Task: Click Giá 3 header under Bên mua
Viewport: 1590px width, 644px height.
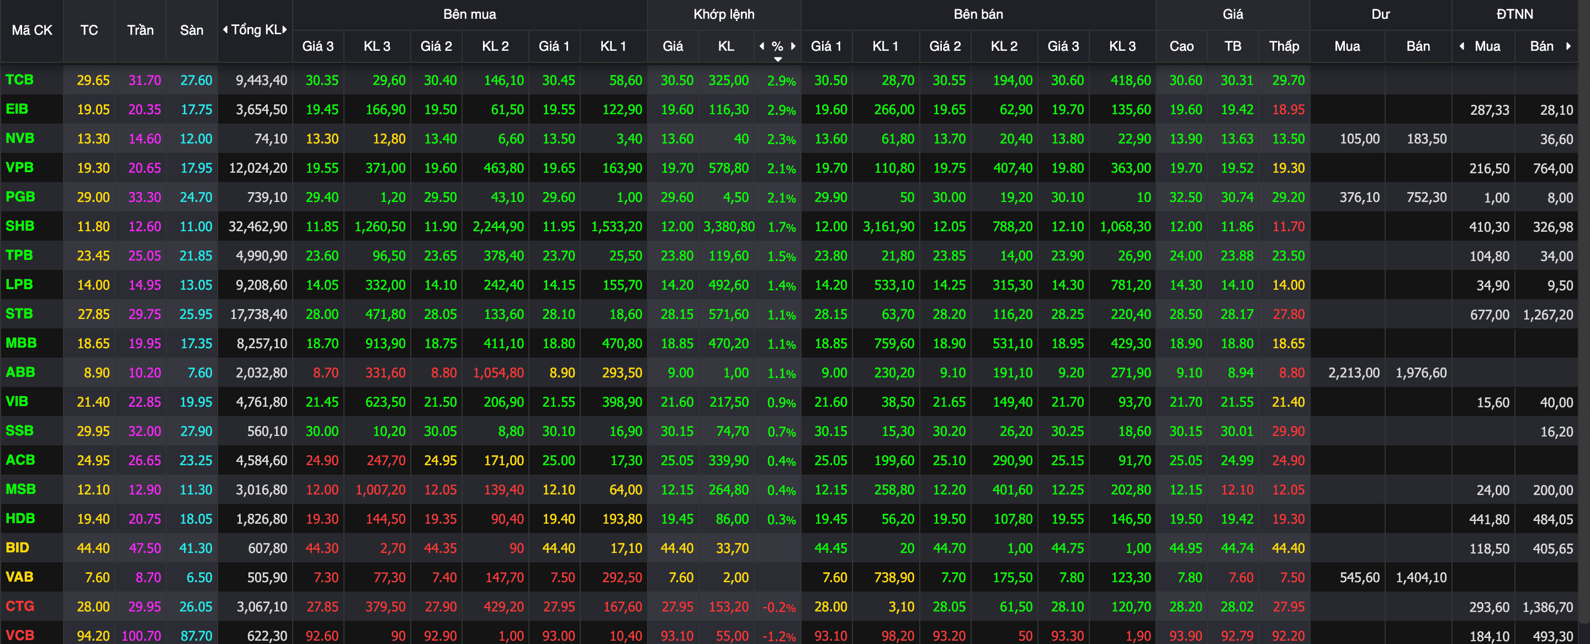Action: 318,46
